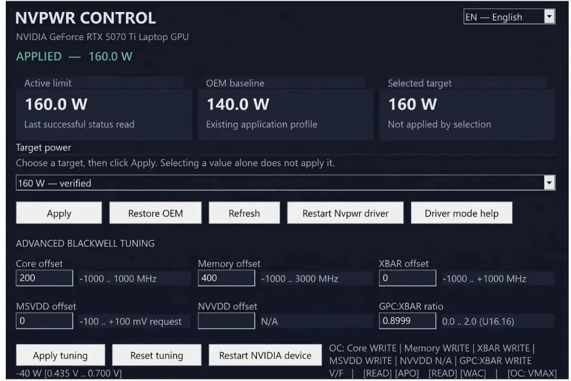Screen dimensions: 571x381
Task: Open Driver mode help
Action: [x=462, y=213]
